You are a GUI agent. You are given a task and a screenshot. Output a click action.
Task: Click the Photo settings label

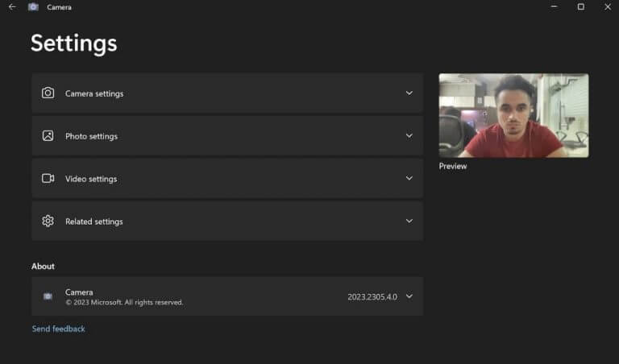point(91,136)
